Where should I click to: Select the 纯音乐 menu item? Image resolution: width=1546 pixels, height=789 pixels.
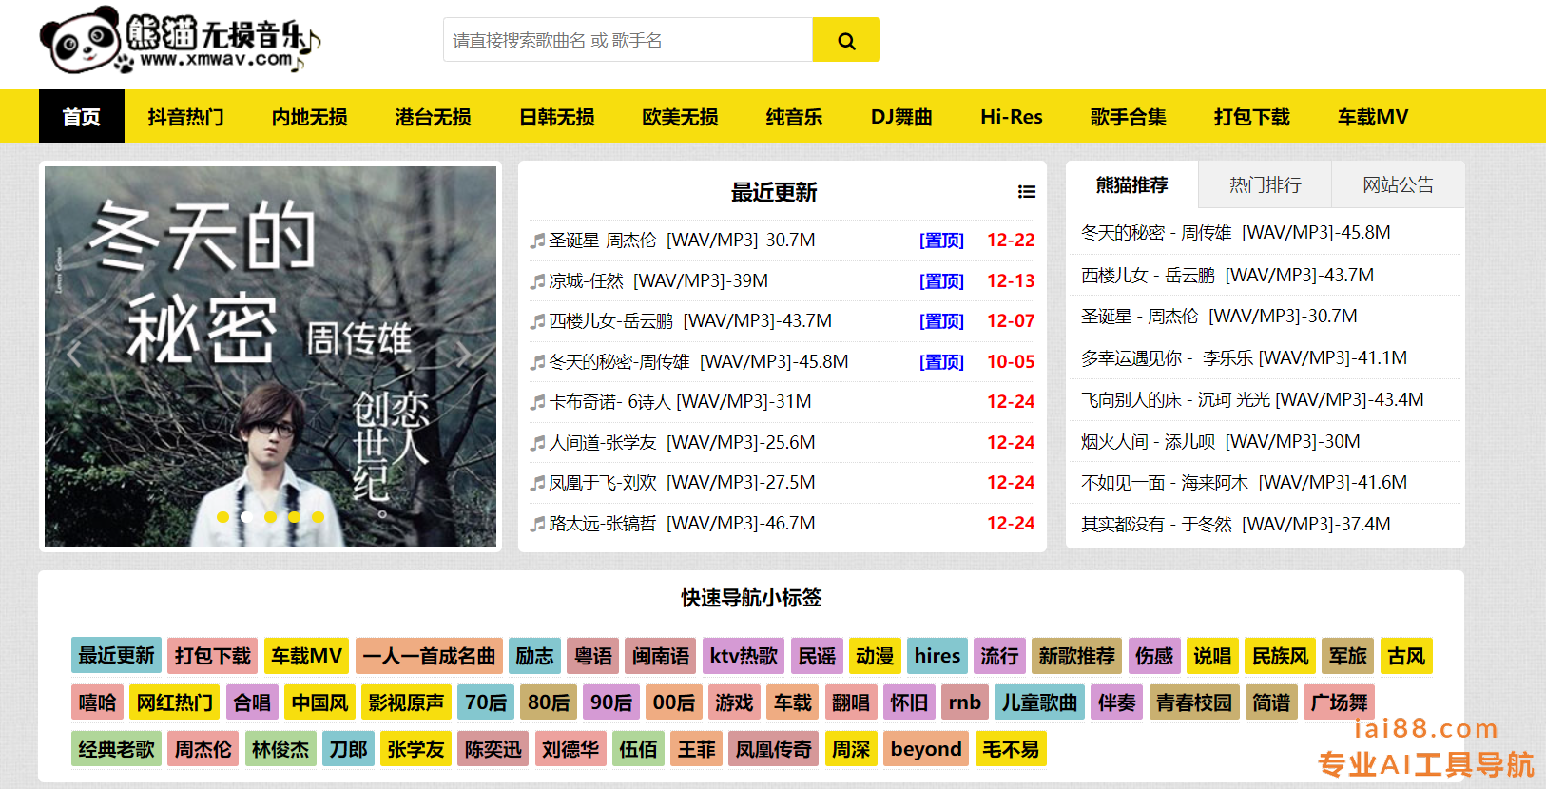tap(795, 116)
